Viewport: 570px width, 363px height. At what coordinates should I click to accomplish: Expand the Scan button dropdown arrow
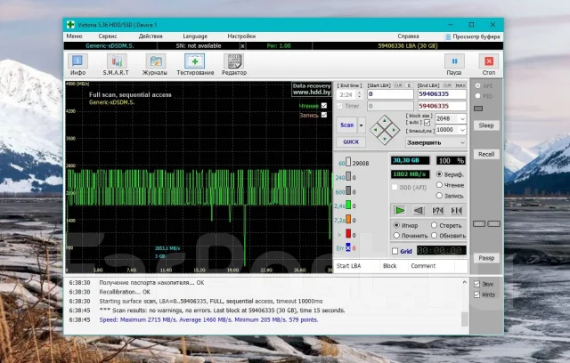tap(362, 125)
